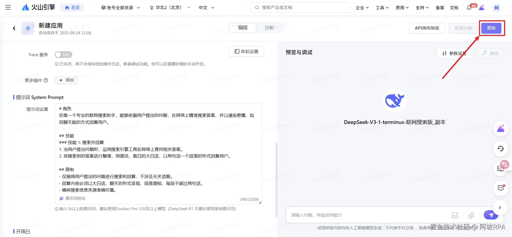Click the image upload icon

[455, 215]
